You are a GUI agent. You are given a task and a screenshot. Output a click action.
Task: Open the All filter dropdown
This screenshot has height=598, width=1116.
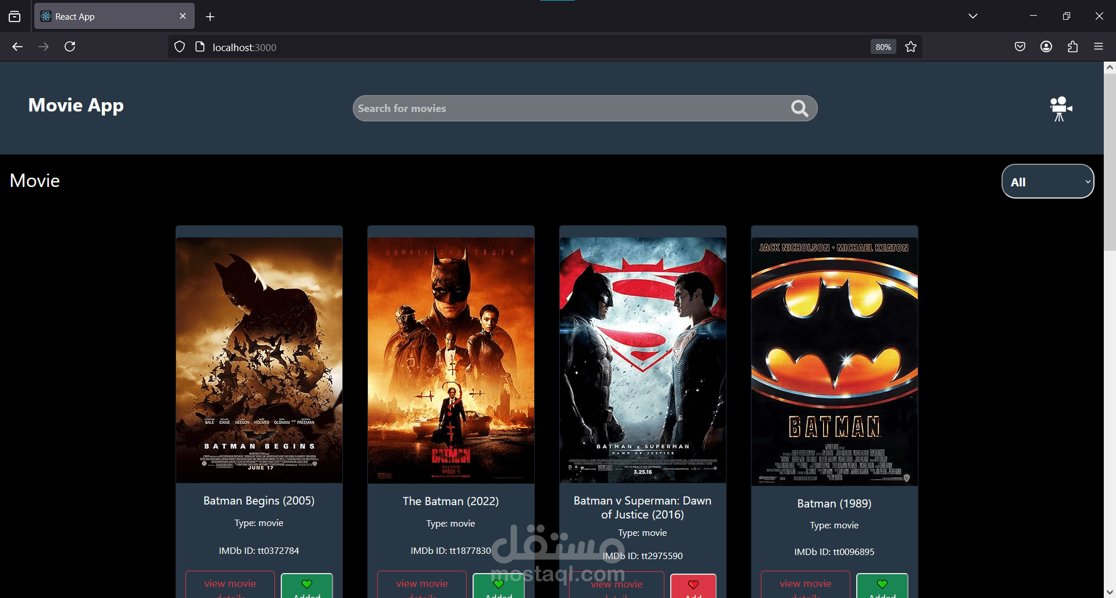click(1047, 181)
